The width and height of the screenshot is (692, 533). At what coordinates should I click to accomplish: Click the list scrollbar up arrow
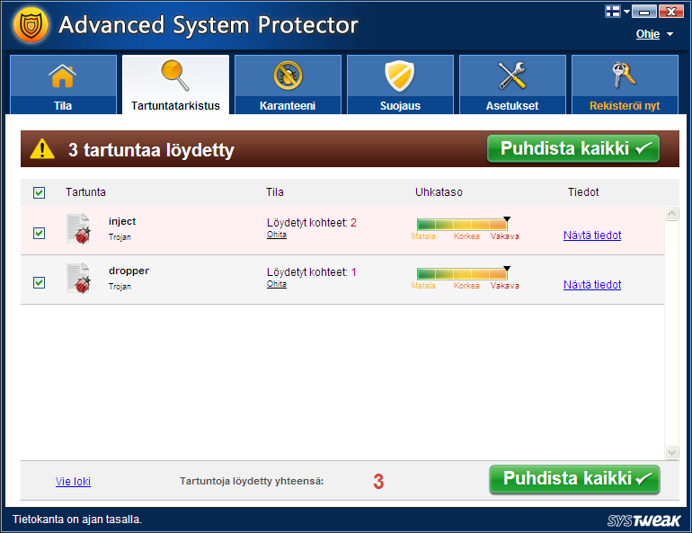(x=671, y=214)
